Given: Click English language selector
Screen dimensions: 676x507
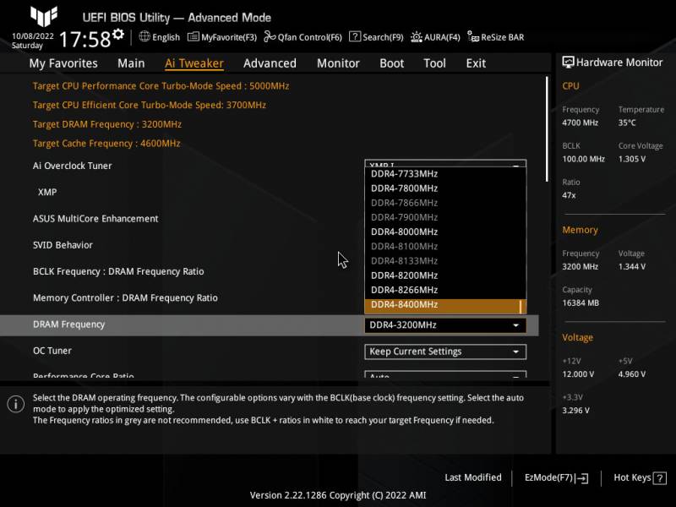Looking at the screenshot, I should [166, 37].
